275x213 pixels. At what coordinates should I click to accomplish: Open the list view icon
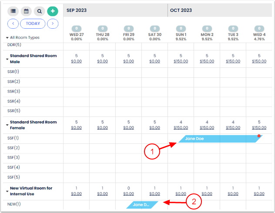pos(13,11)
